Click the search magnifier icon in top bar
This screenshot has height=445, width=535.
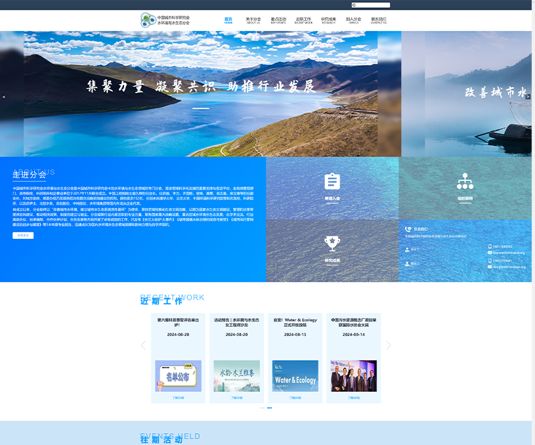point(354,5)
